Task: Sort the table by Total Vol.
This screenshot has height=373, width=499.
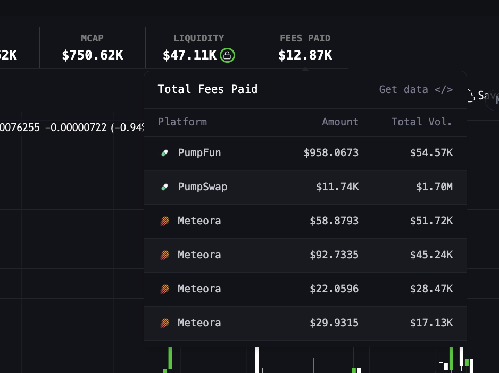Action: (x=421, y=122)
